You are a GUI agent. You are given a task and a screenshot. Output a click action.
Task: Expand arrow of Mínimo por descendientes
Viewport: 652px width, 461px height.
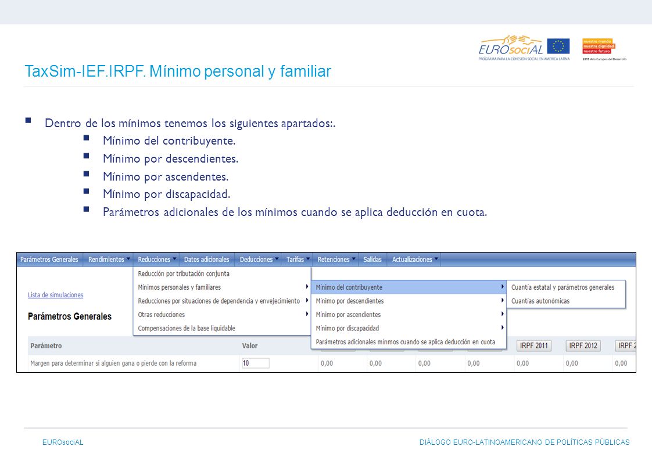tap(502, 300)
